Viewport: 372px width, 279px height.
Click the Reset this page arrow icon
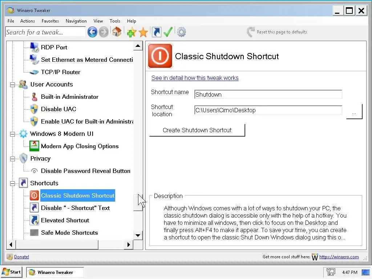coord(251,32)
